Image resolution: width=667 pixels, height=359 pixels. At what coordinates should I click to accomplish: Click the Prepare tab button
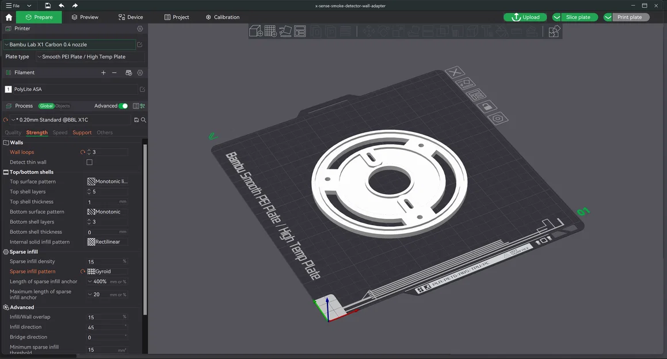[39, 17]
